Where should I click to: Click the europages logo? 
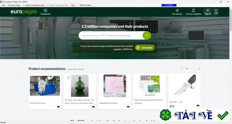click(x=24, y=12)
